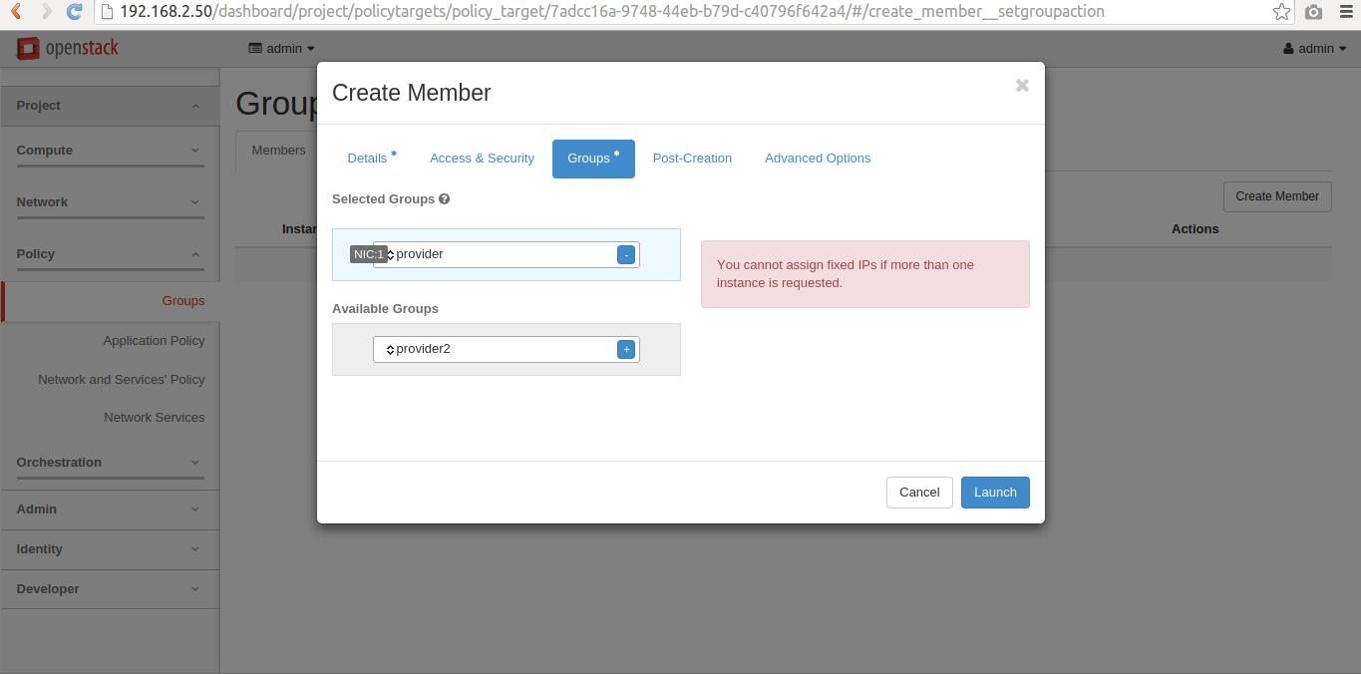The image size is (1361, 674).
Task: Switch to the Details tab
Action: 372,159
